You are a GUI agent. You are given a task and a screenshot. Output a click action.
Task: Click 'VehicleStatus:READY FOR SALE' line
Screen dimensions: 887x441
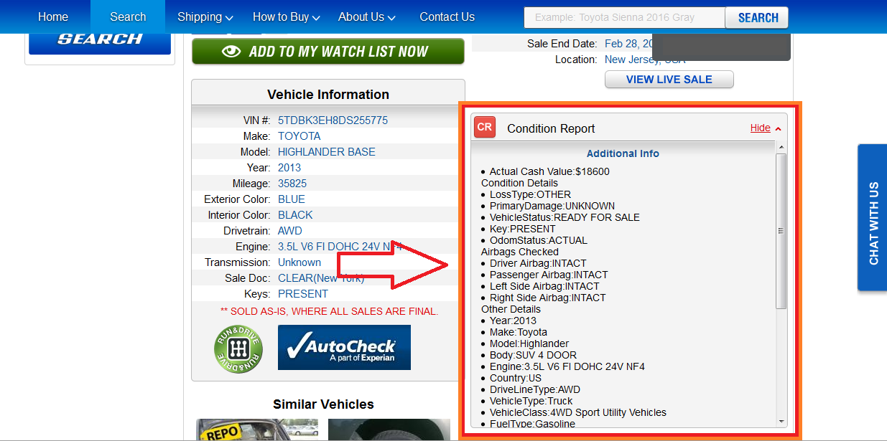(x=565, y=217)
